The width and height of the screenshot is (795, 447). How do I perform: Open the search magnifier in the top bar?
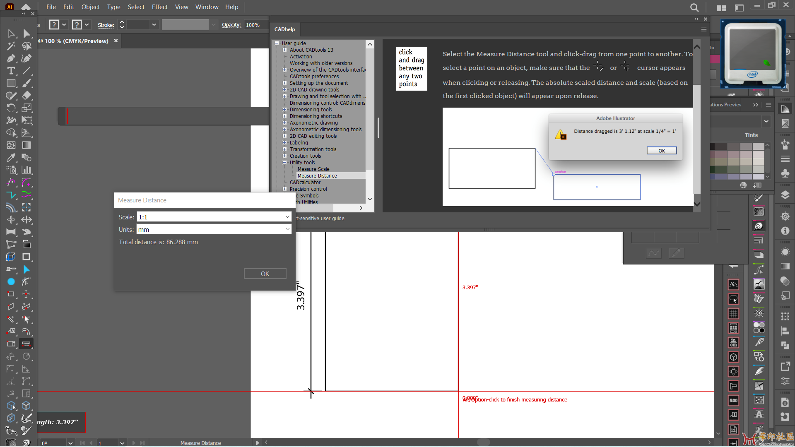tap(694, 7)
